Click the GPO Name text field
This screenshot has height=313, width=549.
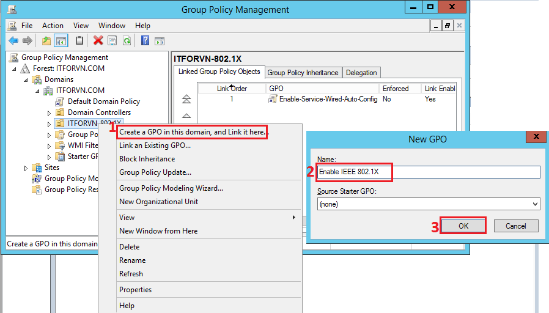click(x=428, y=172)
